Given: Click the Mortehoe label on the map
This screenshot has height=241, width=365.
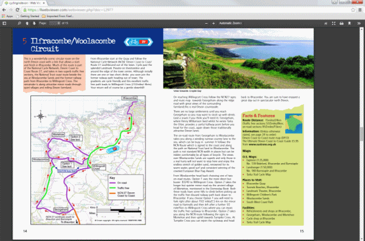Looking at the screenshot, I should [58, 134].
